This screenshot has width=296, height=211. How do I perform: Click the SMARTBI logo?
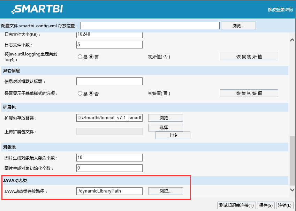tap(37, 9)
